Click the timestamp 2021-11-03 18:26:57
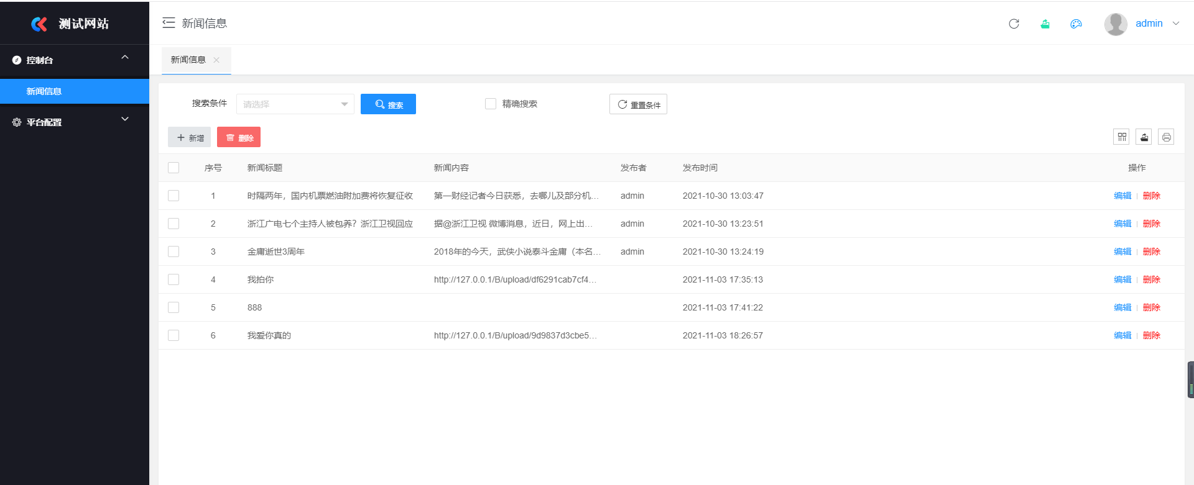The image size is (1194, 485). click(723, 335)
